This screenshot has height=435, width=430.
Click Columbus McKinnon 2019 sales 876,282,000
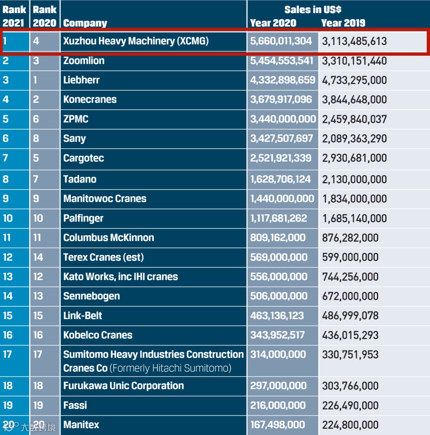coord(350,238)
